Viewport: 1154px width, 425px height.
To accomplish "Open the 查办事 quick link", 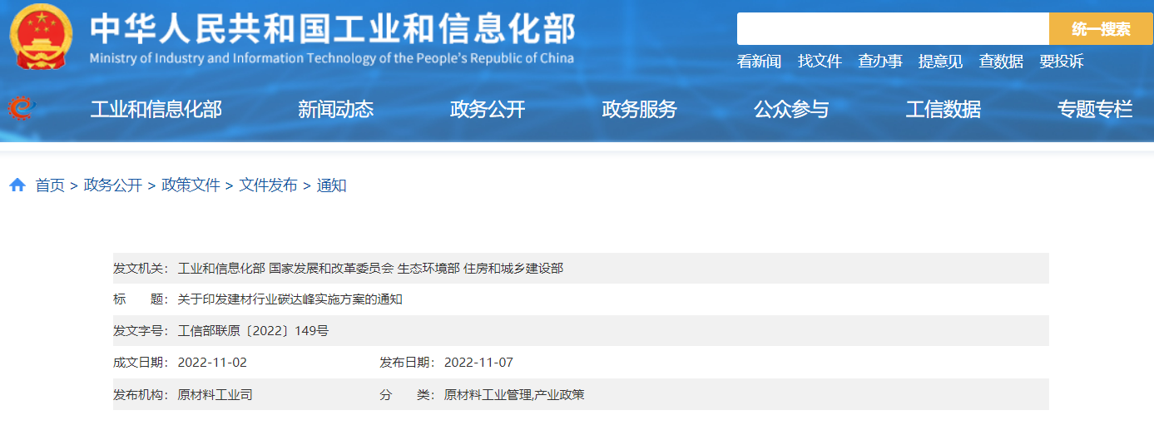I will coord(880,62).
